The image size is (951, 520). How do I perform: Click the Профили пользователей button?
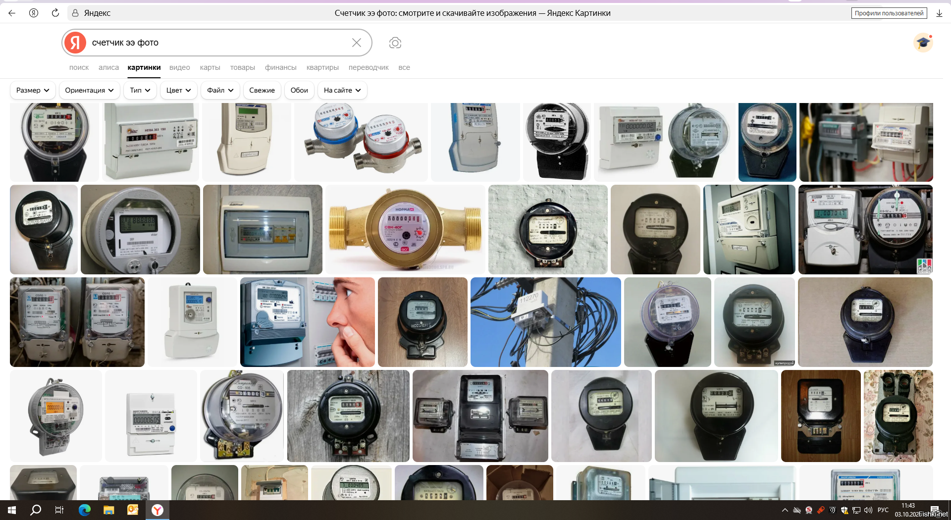point(889,13)
